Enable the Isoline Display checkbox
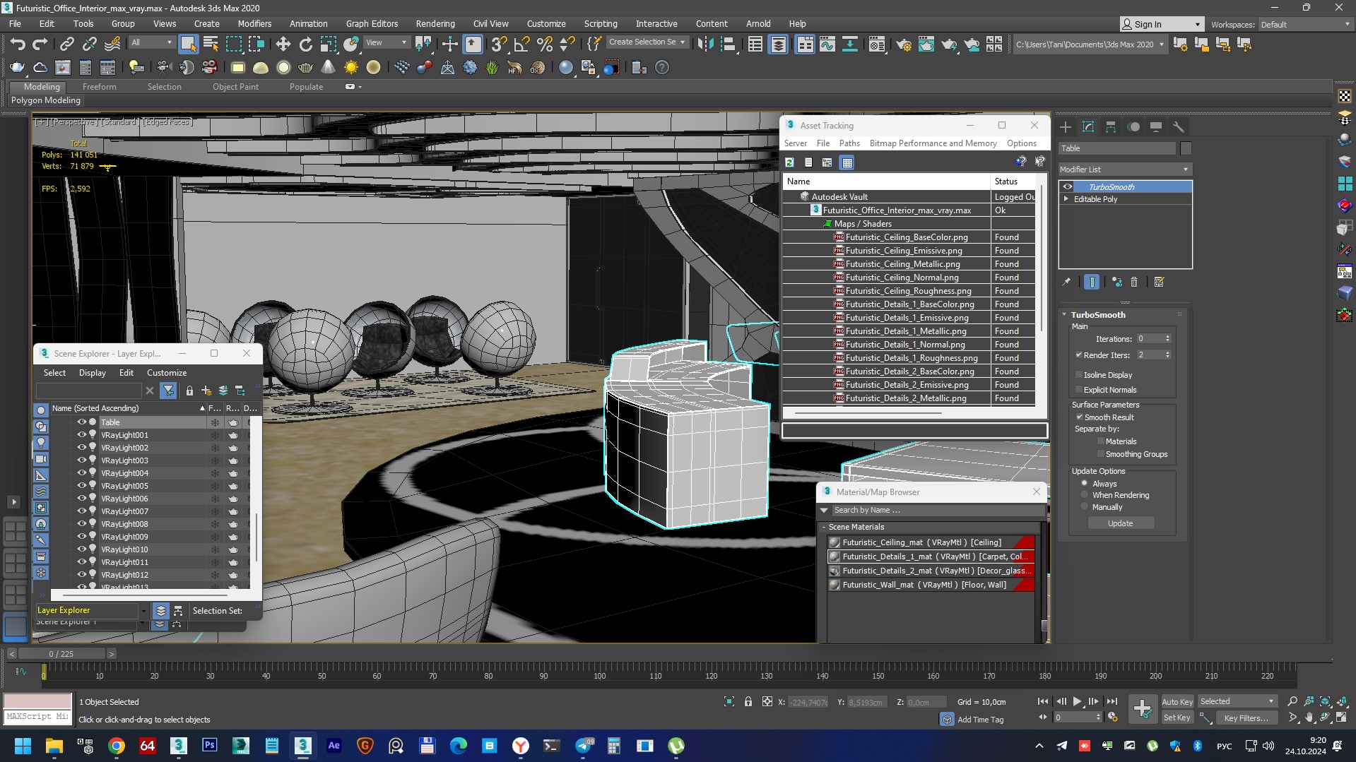This screenshot has width=1356, height=762. 1079,375
